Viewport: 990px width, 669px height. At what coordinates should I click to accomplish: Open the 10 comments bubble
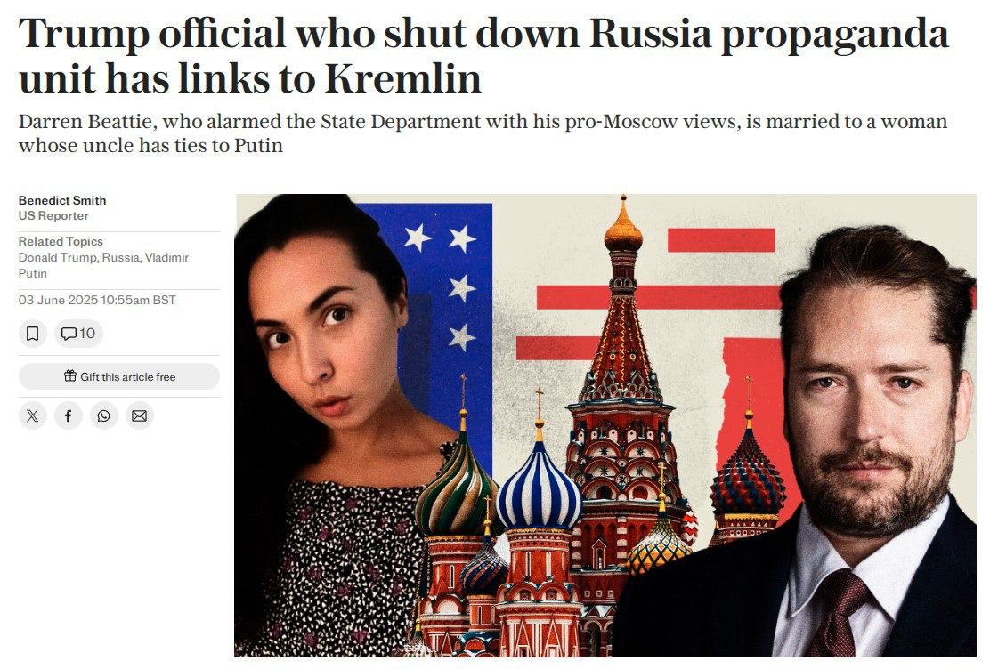coord(78,334)
